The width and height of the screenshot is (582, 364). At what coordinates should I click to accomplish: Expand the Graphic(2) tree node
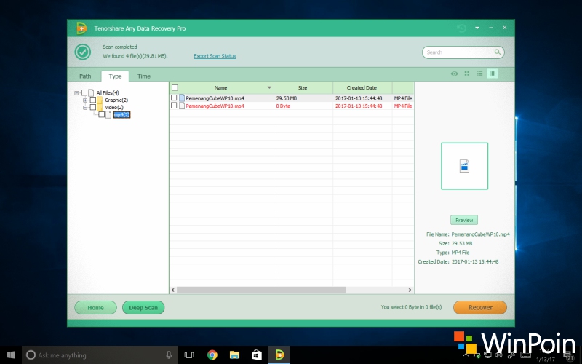coord(85,100)
